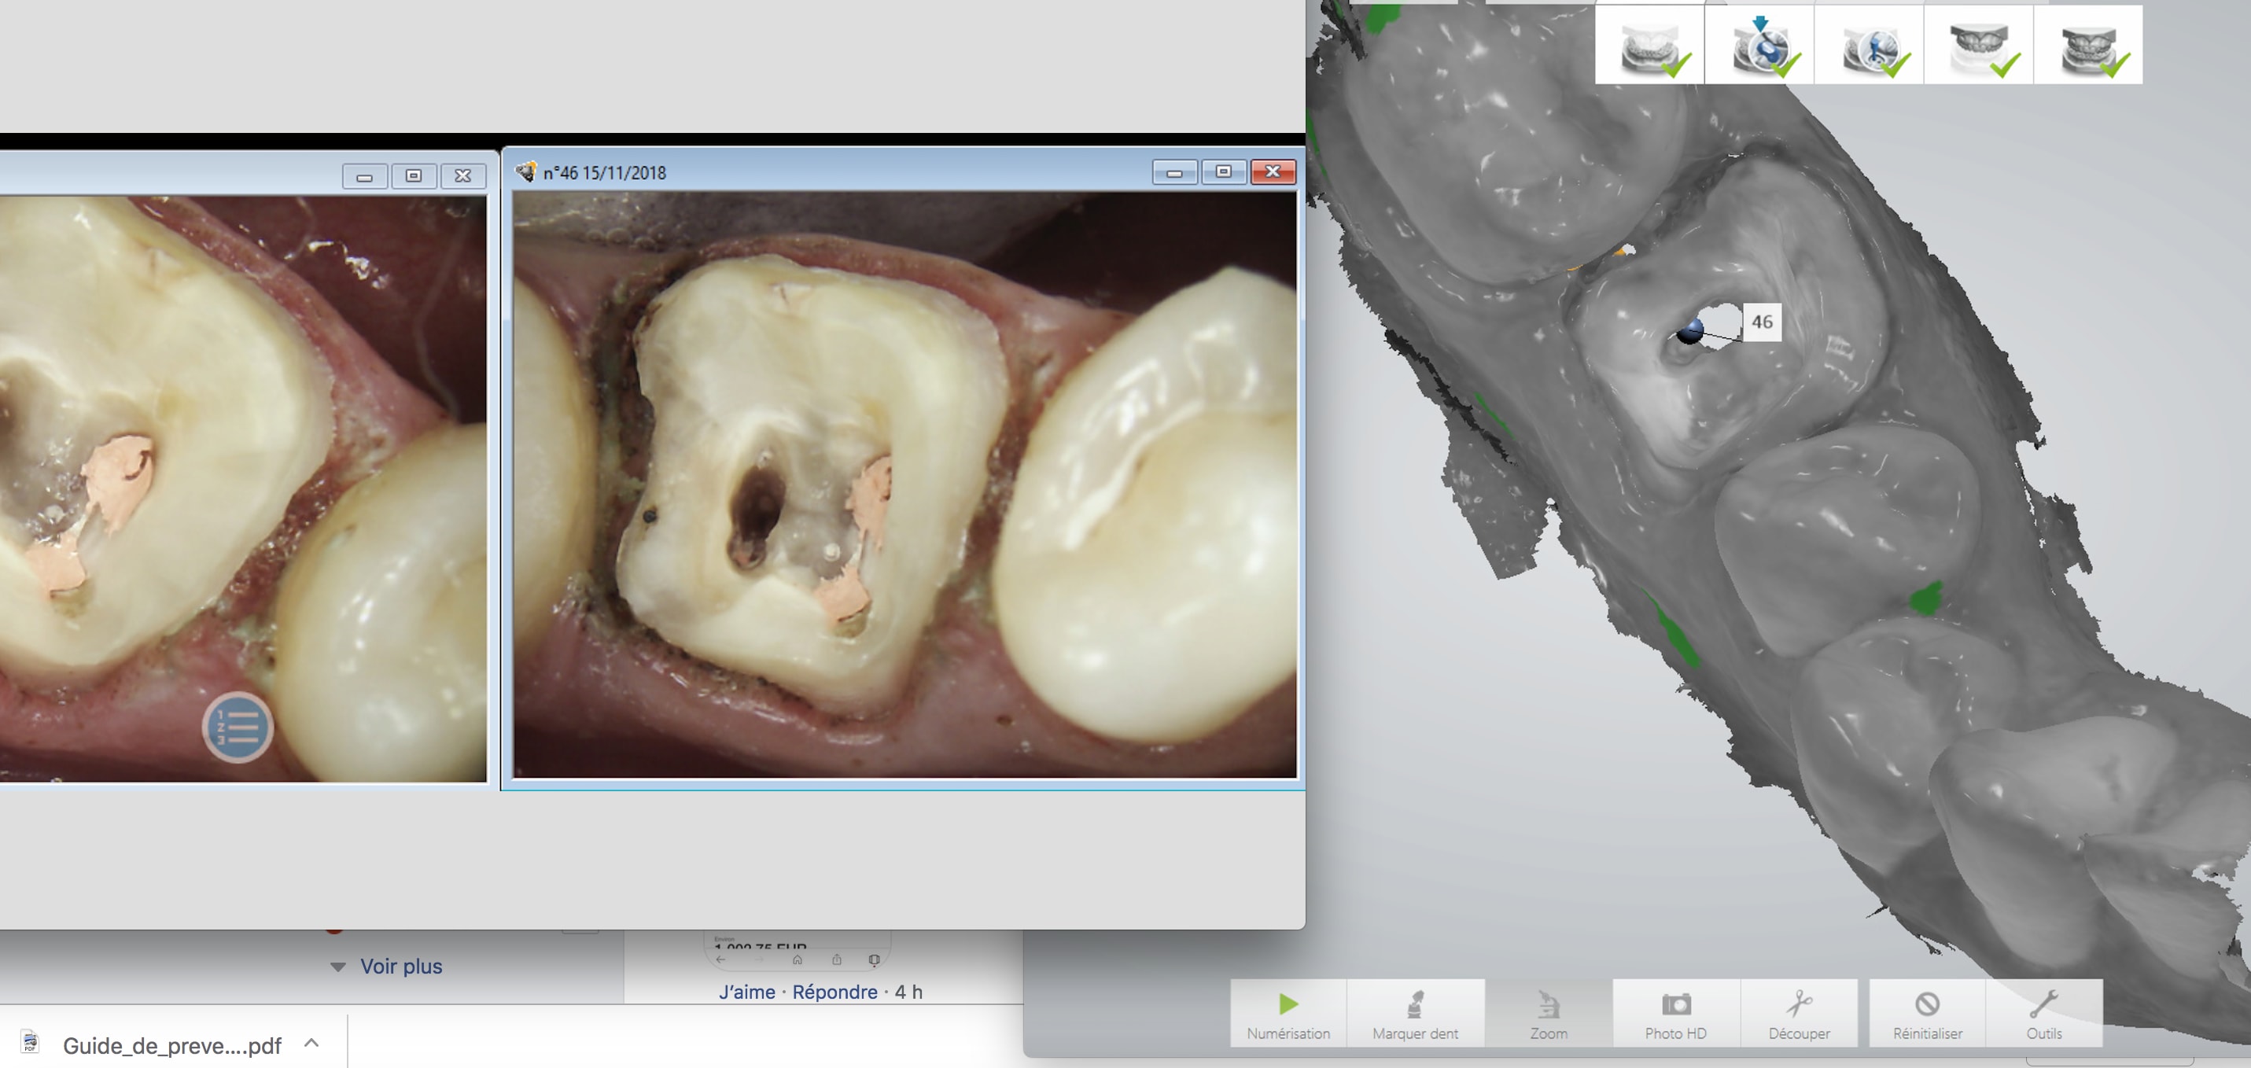Open the Outils wrench menu
This screenshot has width=2251, height=1068.
(2043, 1014)
